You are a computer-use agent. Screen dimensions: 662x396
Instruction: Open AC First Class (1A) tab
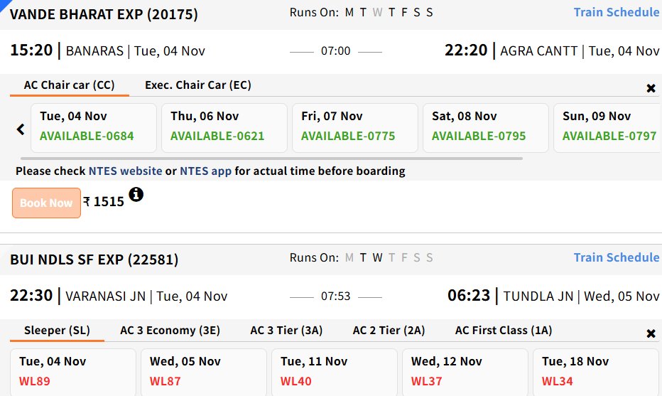[503, 331]
